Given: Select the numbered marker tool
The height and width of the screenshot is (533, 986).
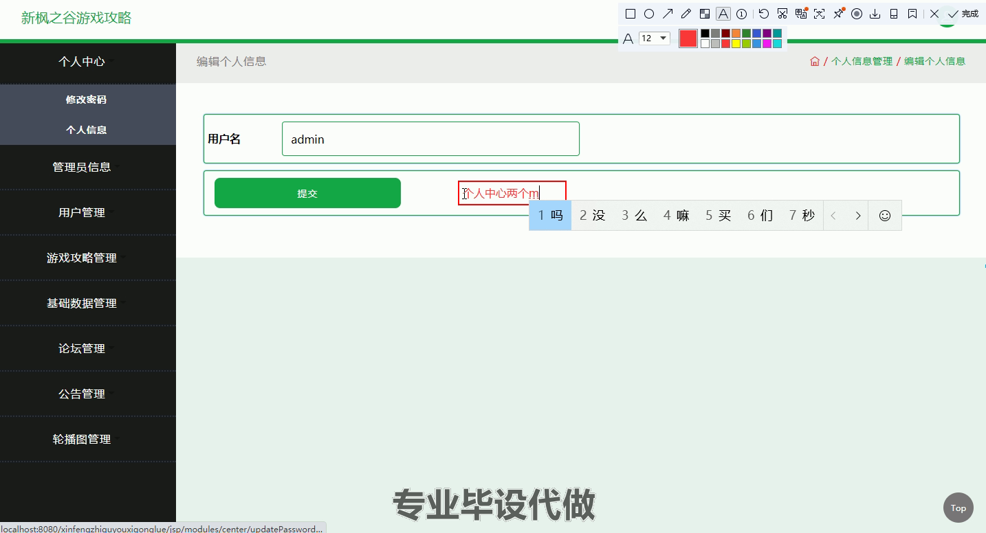Looking at the screenshot, I should coord(742,14).
